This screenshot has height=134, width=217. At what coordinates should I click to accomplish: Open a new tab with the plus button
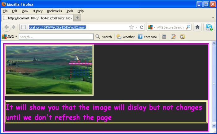pos(77,18)
